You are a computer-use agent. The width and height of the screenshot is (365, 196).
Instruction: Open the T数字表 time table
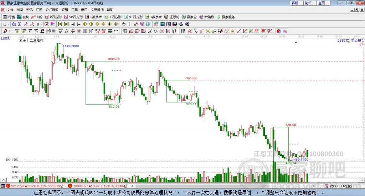pyautogui.click(x=153, y=17)
